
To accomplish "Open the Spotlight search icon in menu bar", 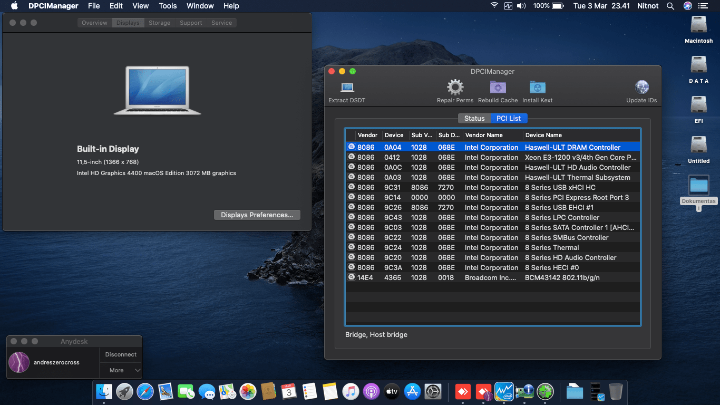I will pyautogui.click(x=670, y=6).
